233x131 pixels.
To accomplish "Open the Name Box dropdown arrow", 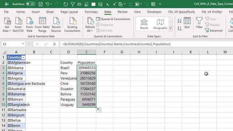I will click(x=23, y=44).
